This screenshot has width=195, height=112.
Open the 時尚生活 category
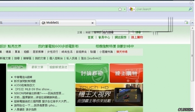point(67,52)
